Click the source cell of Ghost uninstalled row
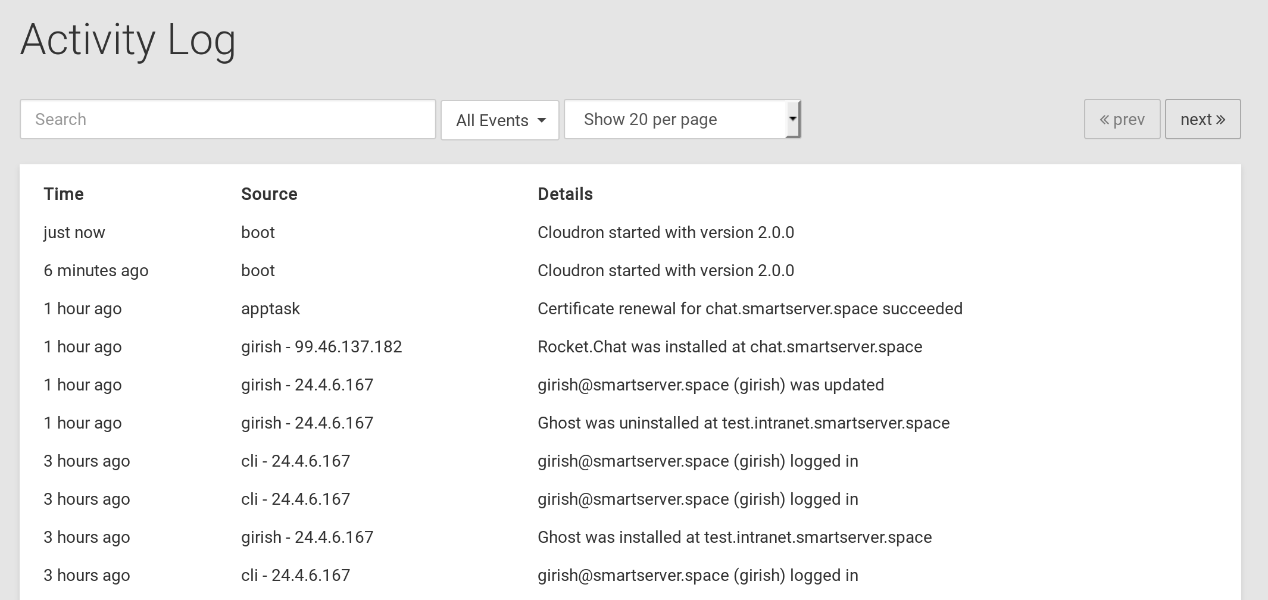1268x600 pixels. 307,423
